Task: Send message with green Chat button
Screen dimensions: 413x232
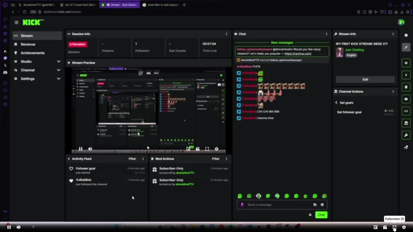Action: click(321, 215)
